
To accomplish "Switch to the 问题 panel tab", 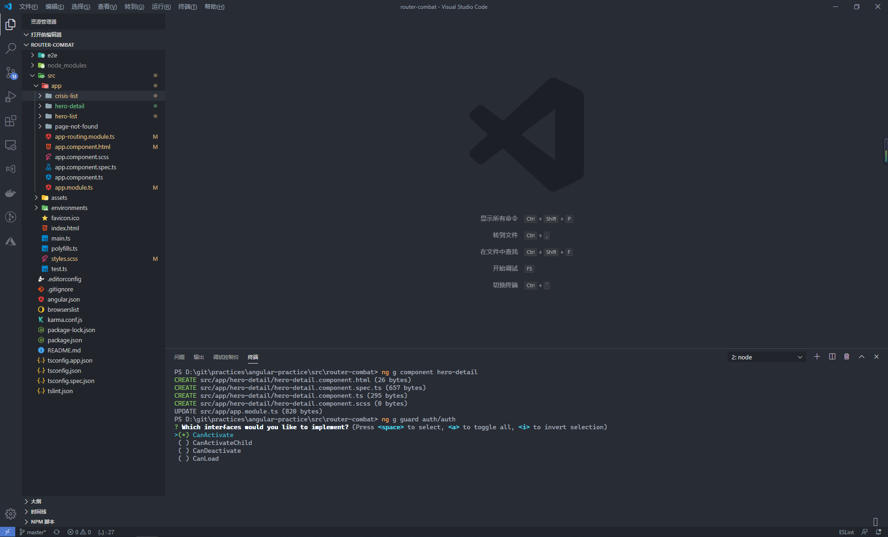I will coord(179,357).
